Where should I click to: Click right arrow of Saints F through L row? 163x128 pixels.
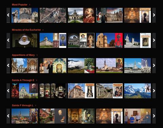pyautogui.click(x=154, y=116)
